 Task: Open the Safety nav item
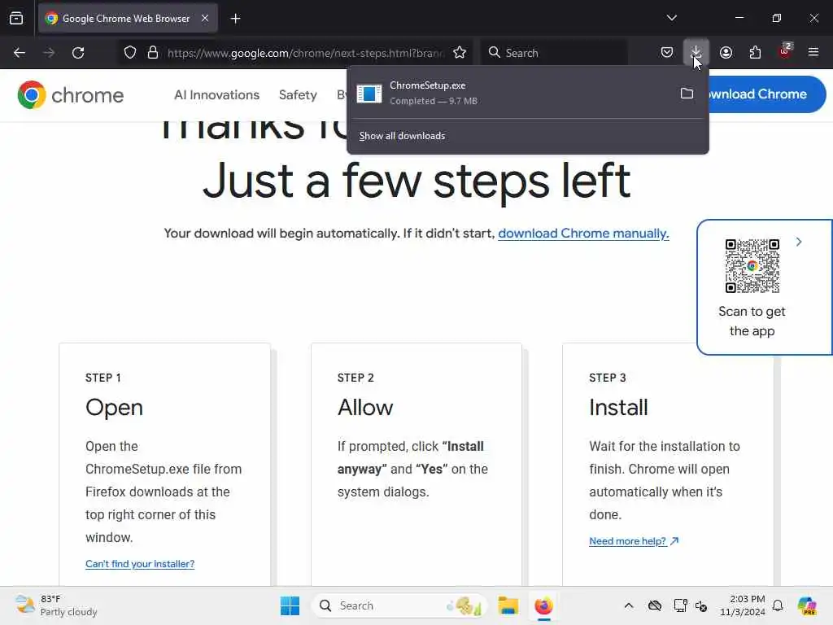(x=298, y=95)
